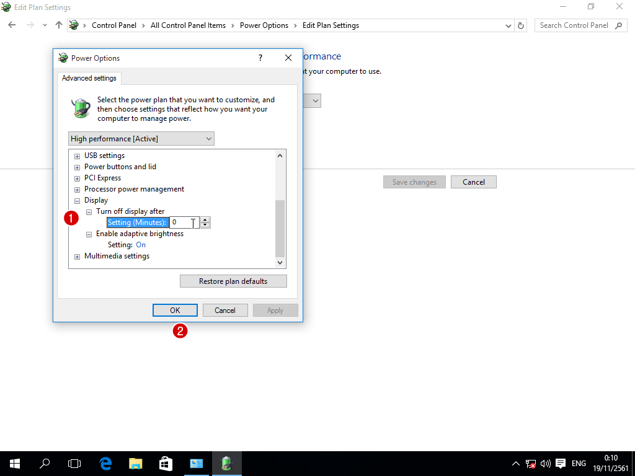Click the Search Control Panel field

574,25
